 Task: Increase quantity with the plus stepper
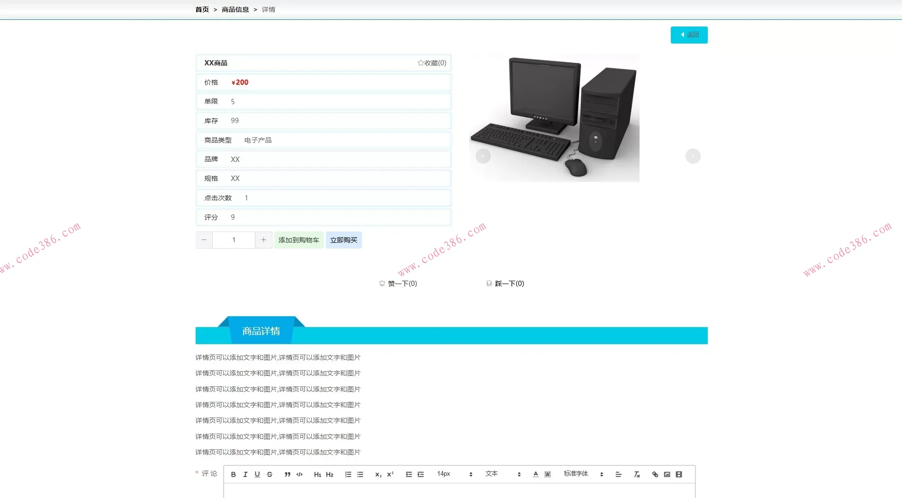tap(263, 240)
